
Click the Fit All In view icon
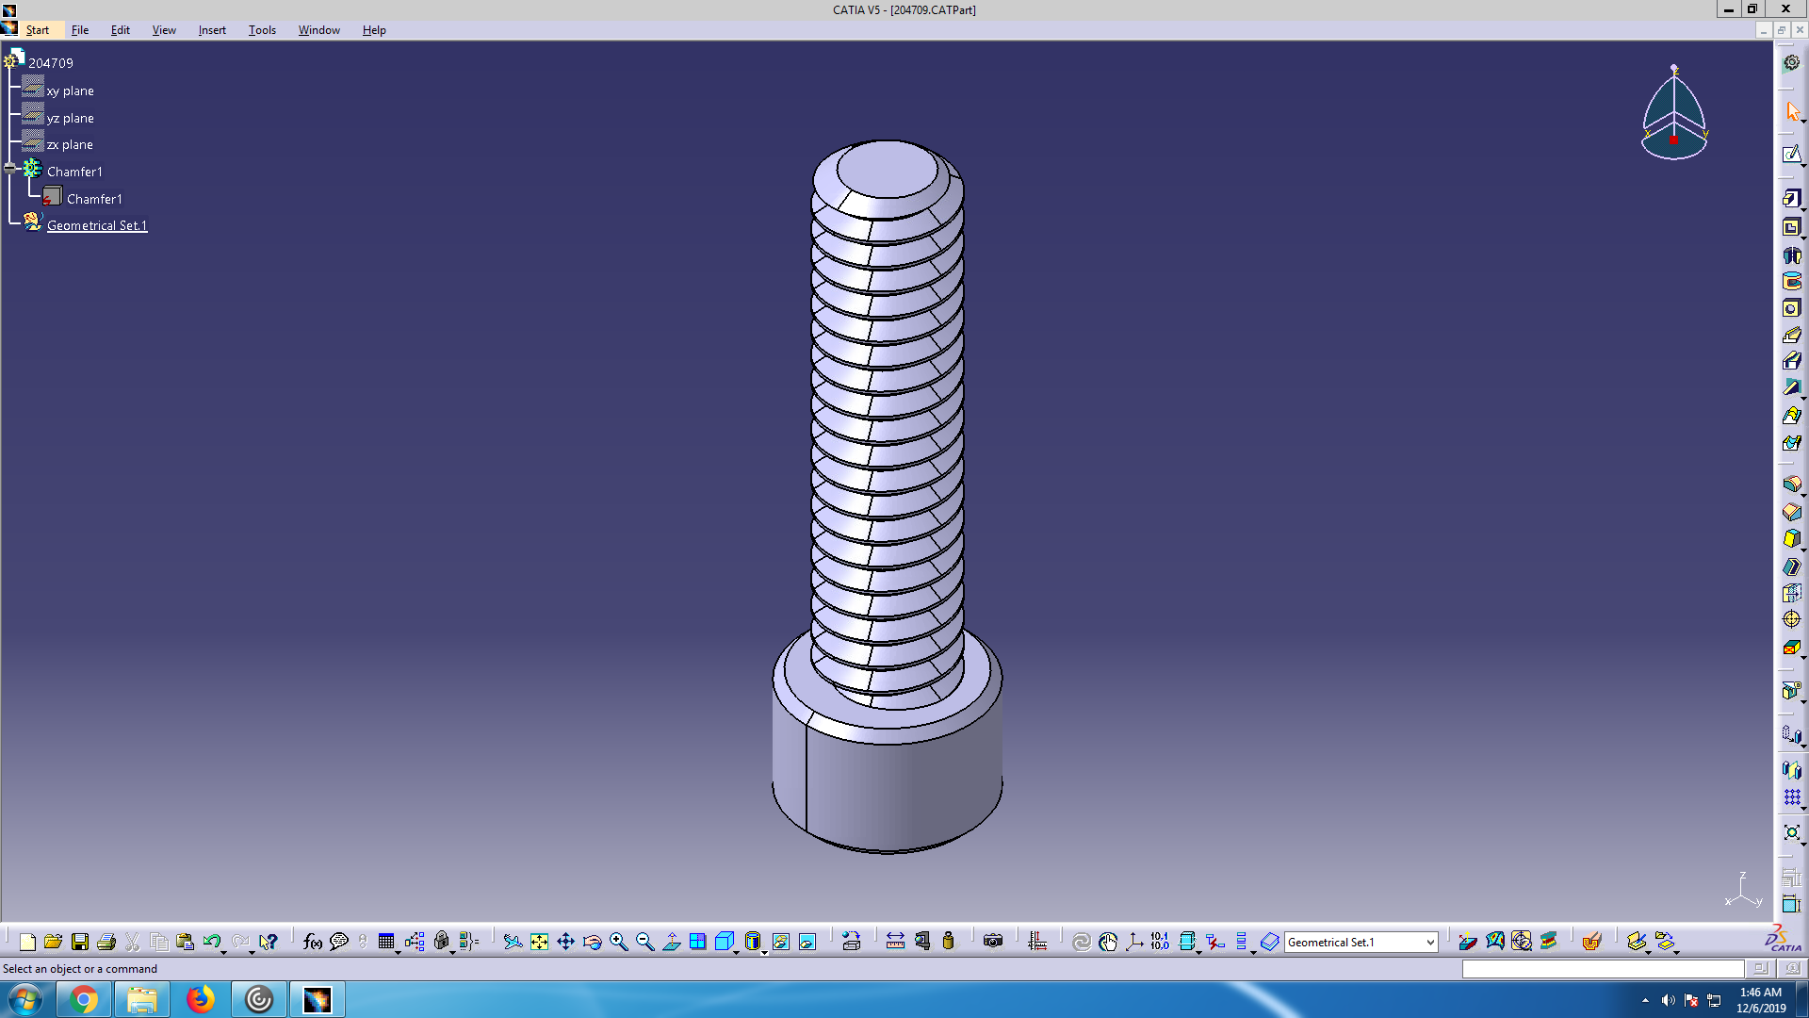pyautogui.click(x=539, y=942)
